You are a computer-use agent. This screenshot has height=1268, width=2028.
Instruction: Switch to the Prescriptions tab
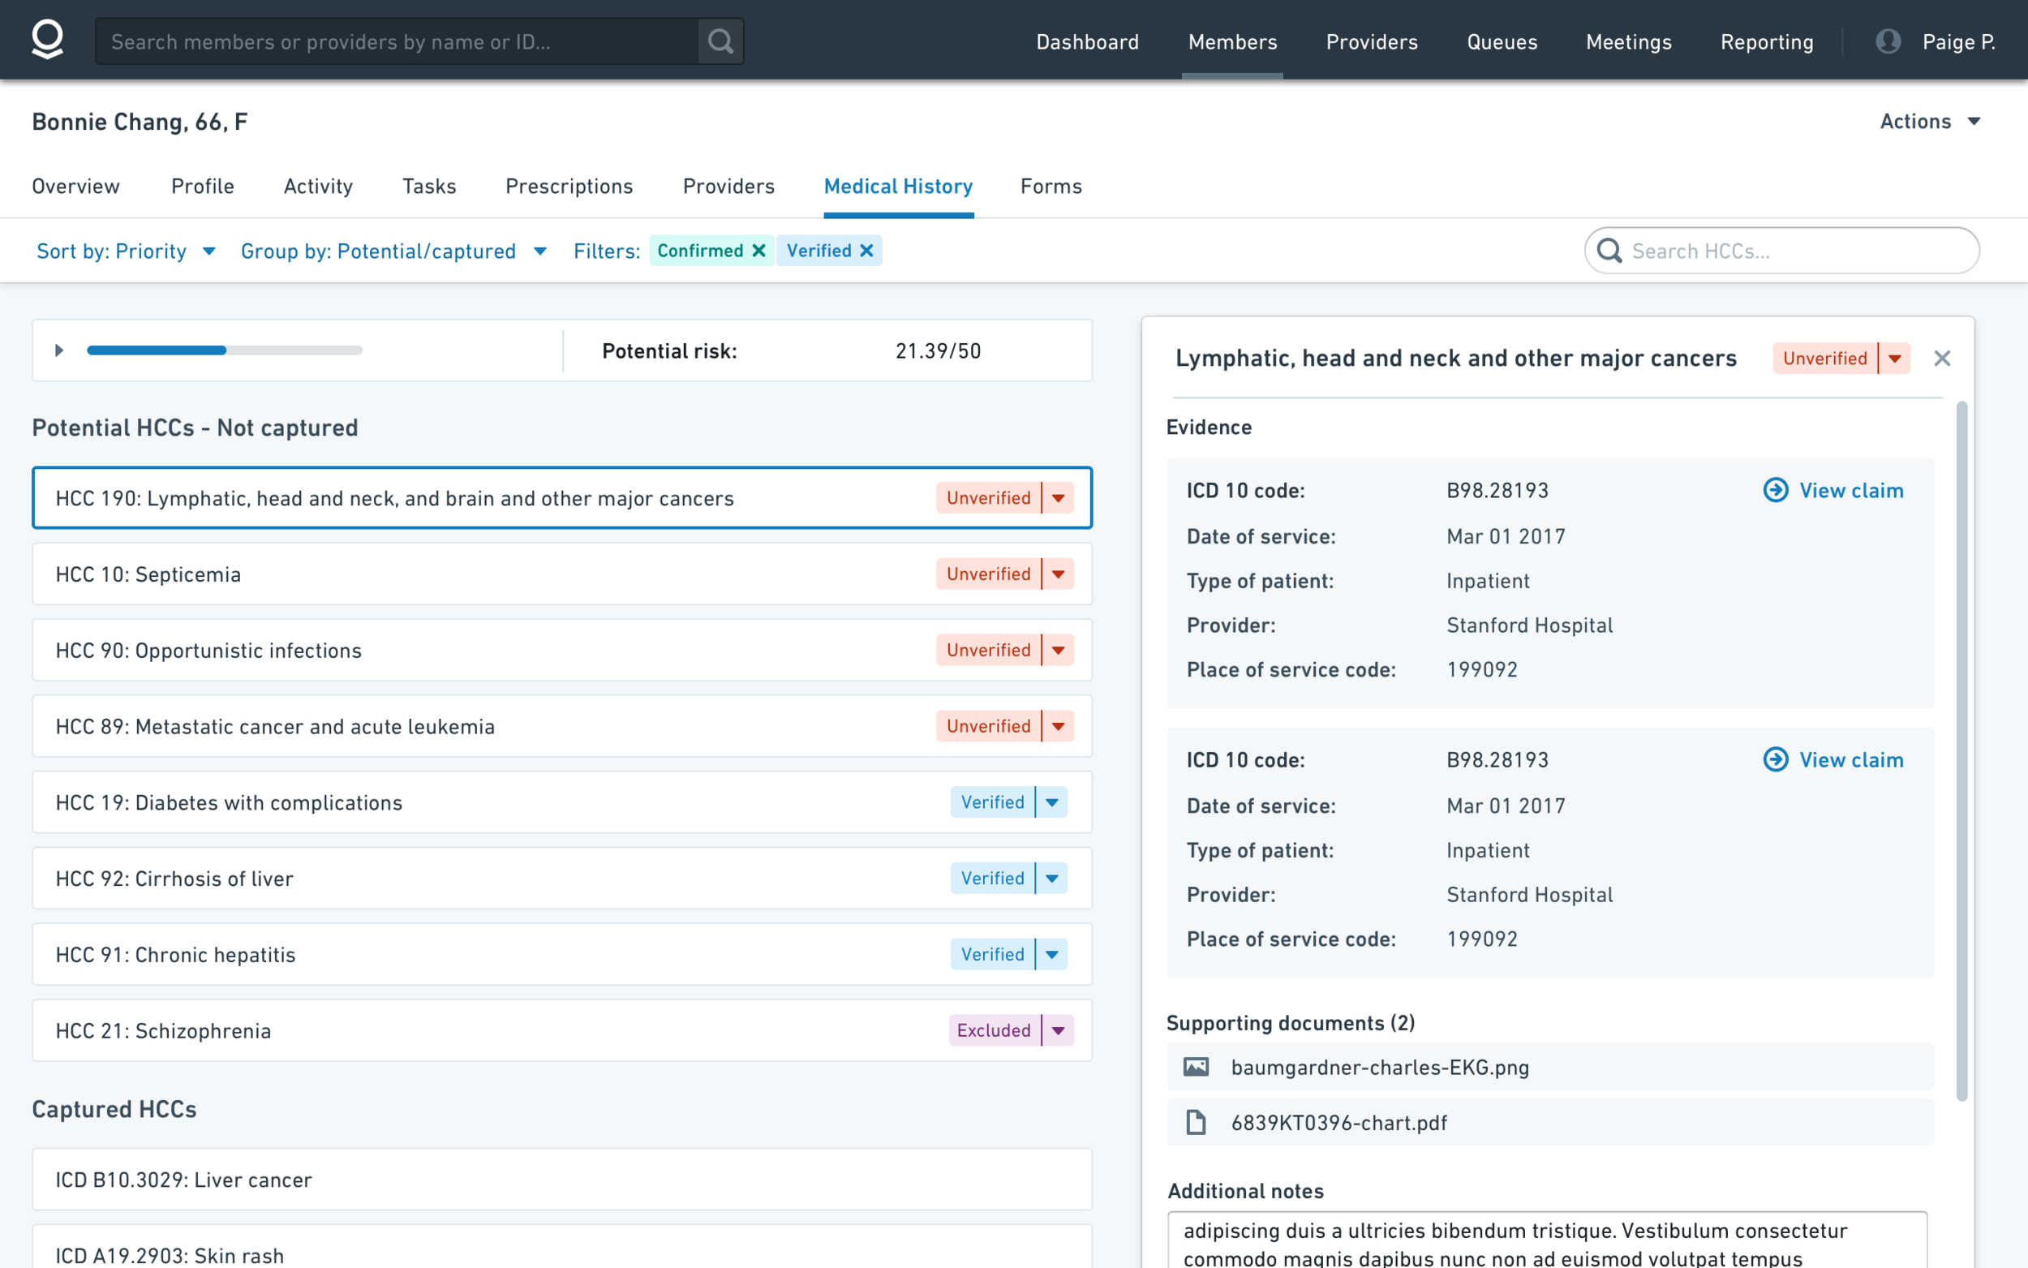[x=569, y=186]
